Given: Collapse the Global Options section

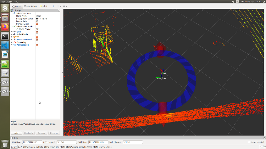Looking at the screenshot, I should coord(12,13).
